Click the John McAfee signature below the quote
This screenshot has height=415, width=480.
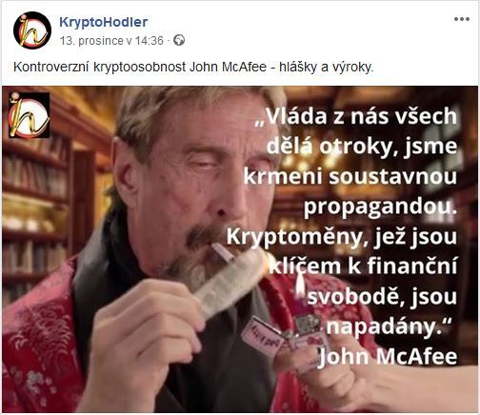click(x=388, y=356)
